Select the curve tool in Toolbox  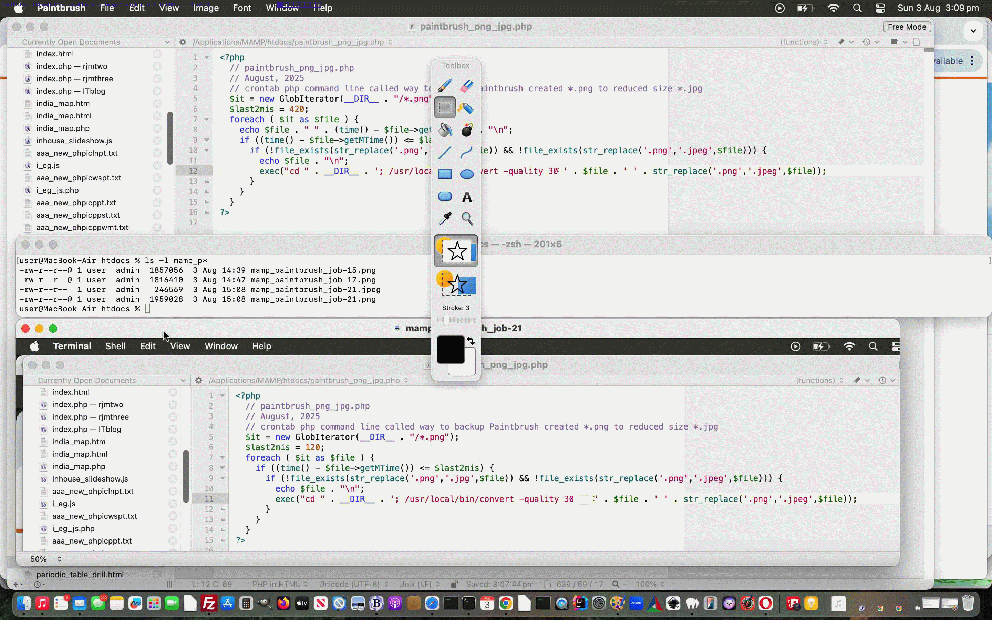pos(467,152)
